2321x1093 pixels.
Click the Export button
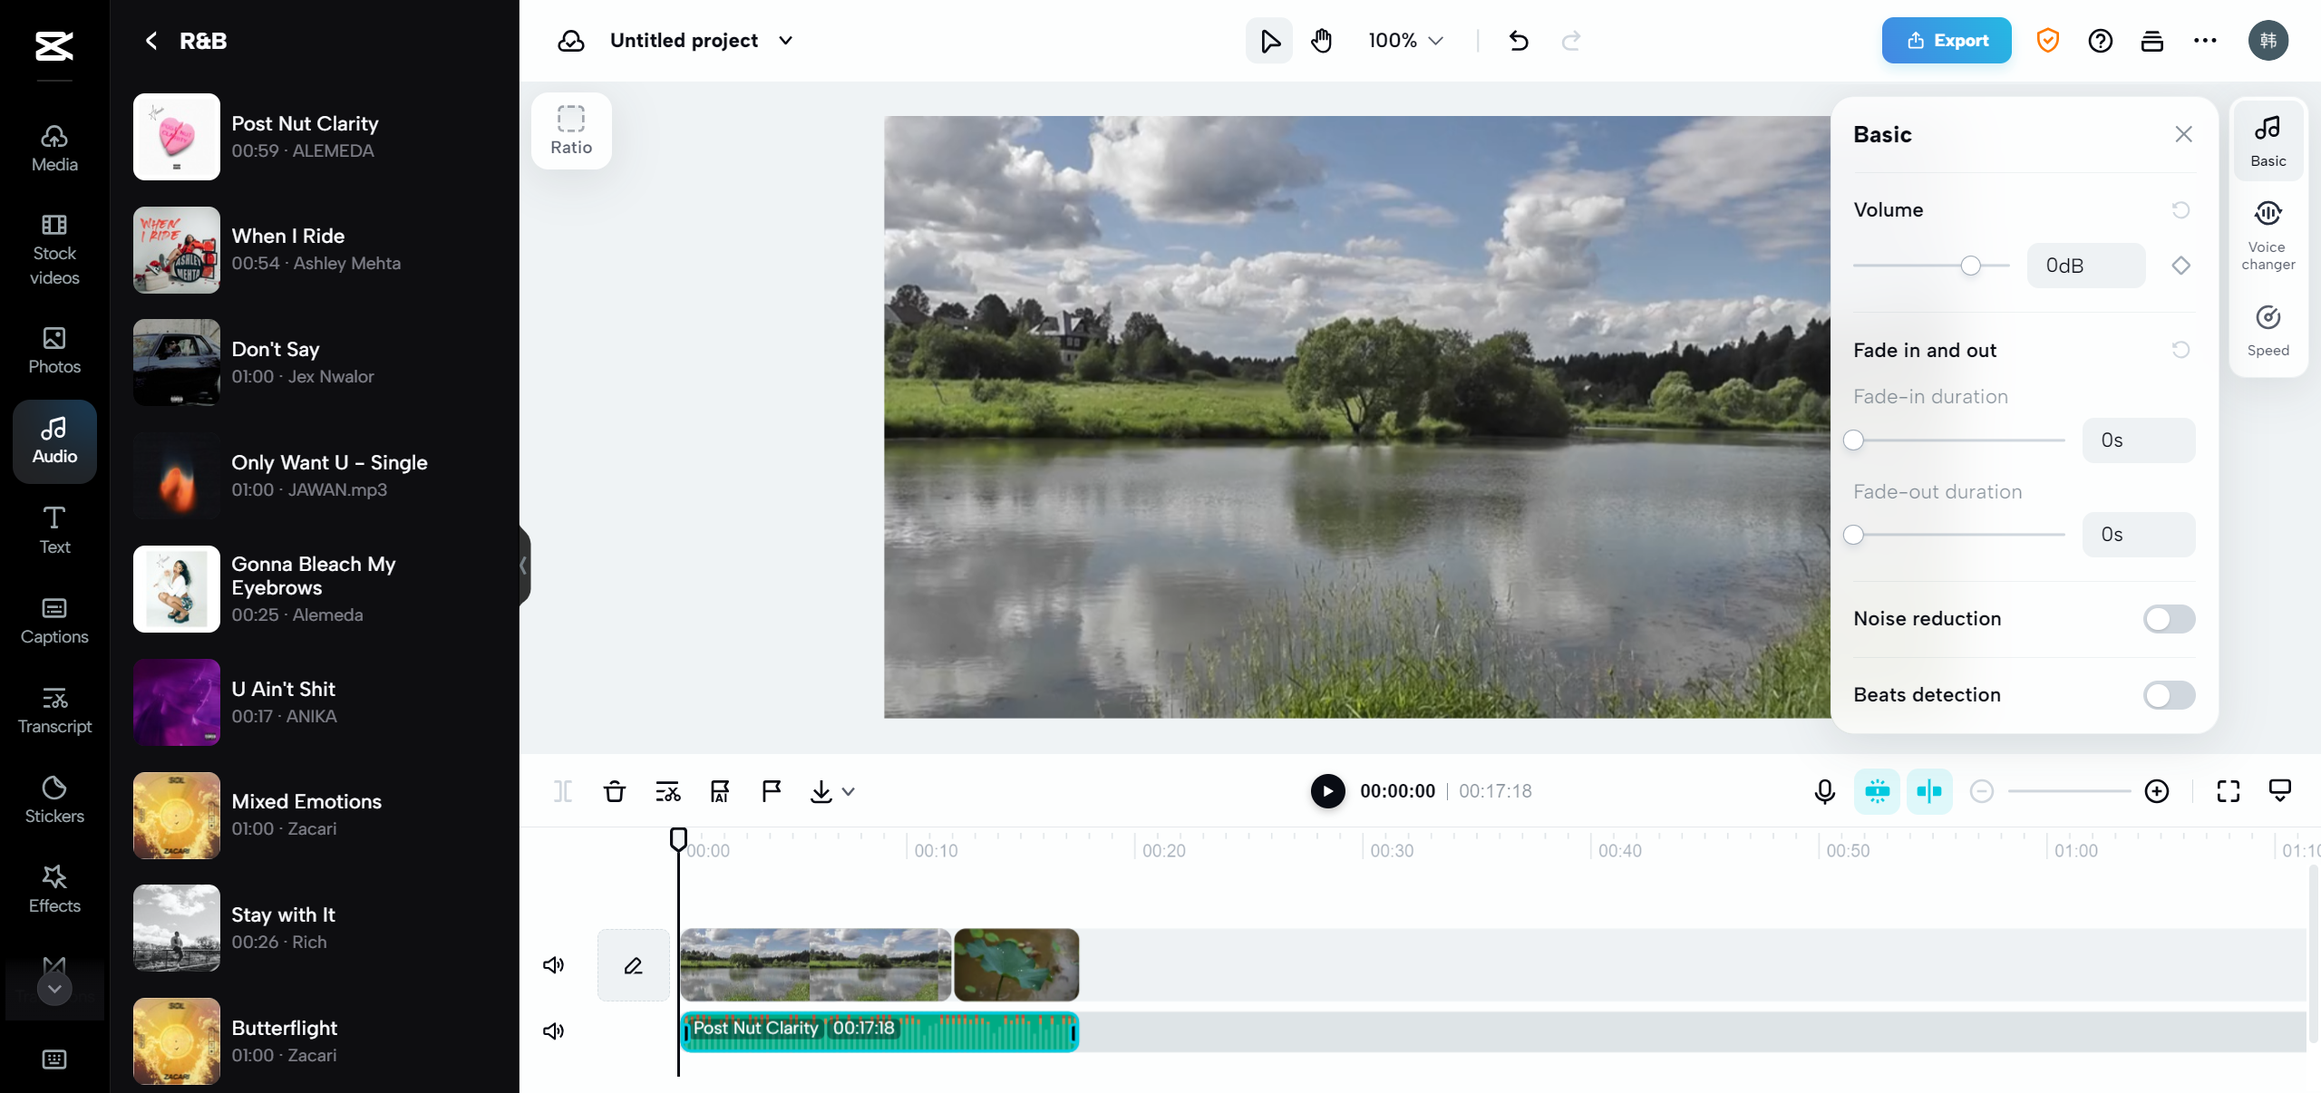click(1946, 40)
